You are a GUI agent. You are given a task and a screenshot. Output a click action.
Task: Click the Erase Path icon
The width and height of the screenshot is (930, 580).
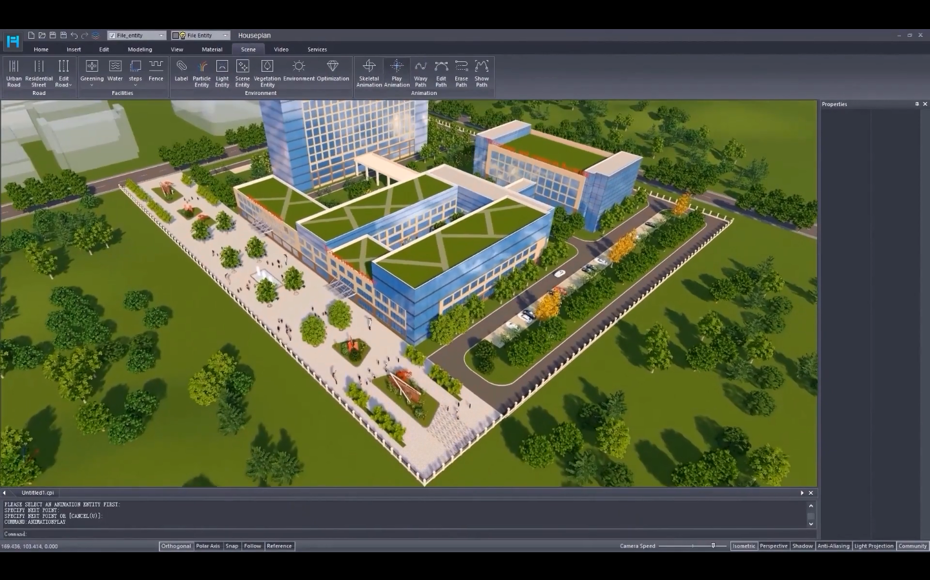tap(460, 71)
